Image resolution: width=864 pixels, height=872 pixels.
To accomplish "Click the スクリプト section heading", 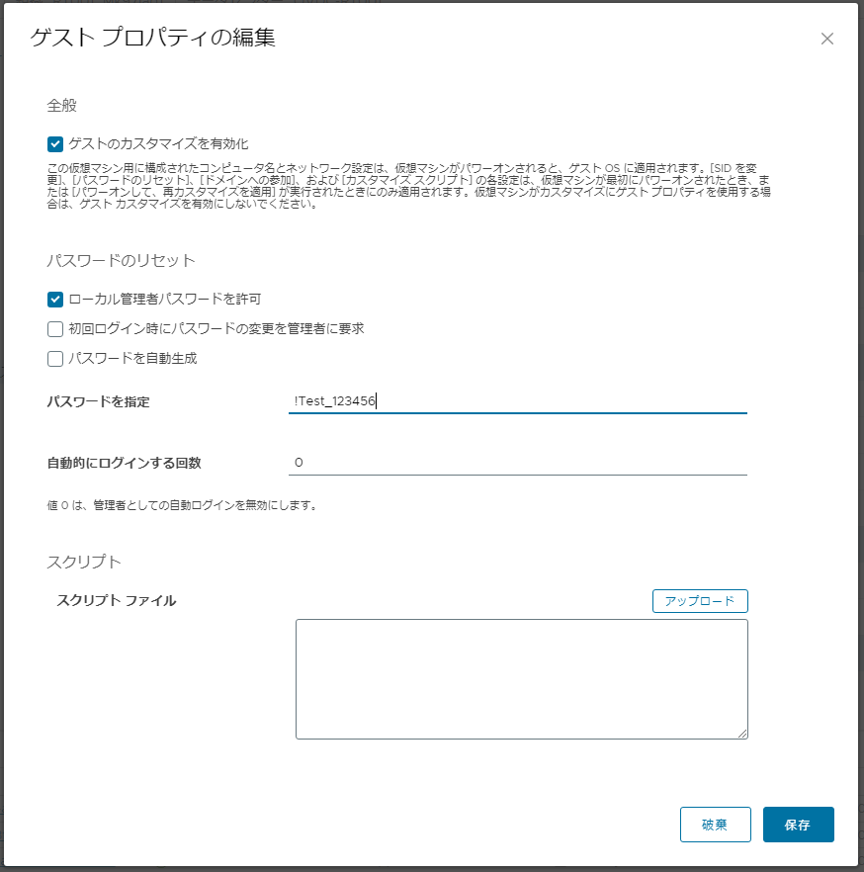I will pos(84,562).
